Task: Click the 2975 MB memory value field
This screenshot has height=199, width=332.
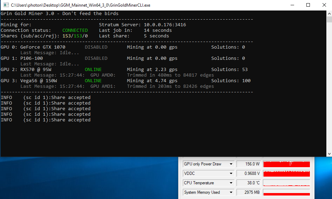Action: point(249,192)
